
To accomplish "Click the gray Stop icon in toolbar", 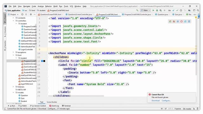I will tap(165, 10).
